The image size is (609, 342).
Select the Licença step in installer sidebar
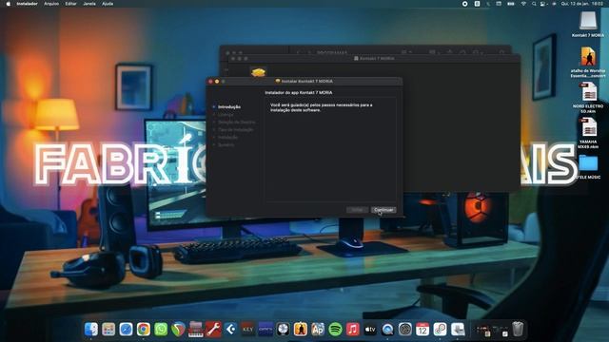coord(226,114)
